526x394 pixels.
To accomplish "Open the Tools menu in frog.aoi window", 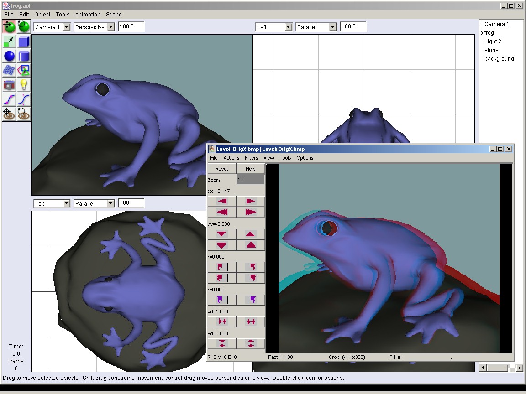I will click(63, 15).
